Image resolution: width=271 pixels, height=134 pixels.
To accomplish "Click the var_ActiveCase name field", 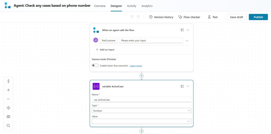I will (141, 100).
